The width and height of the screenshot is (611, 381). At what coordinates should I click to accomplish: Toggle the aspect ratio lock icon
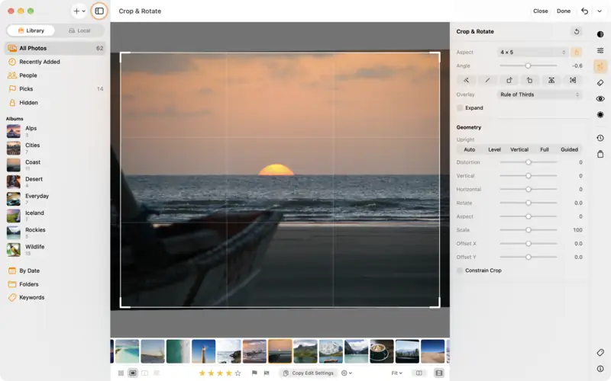click(577, 52)
